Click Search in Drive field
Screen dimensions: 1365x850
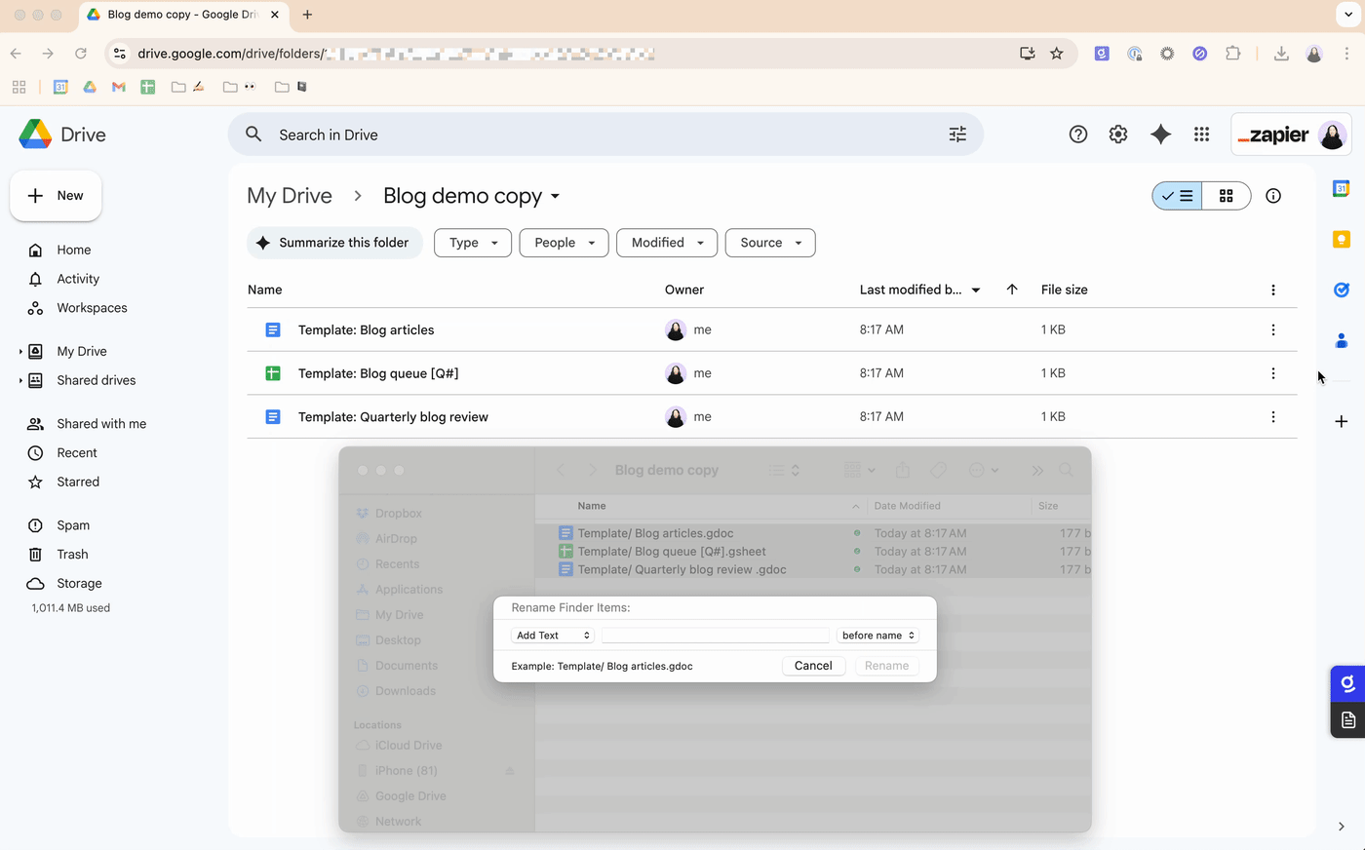point(605,135)
